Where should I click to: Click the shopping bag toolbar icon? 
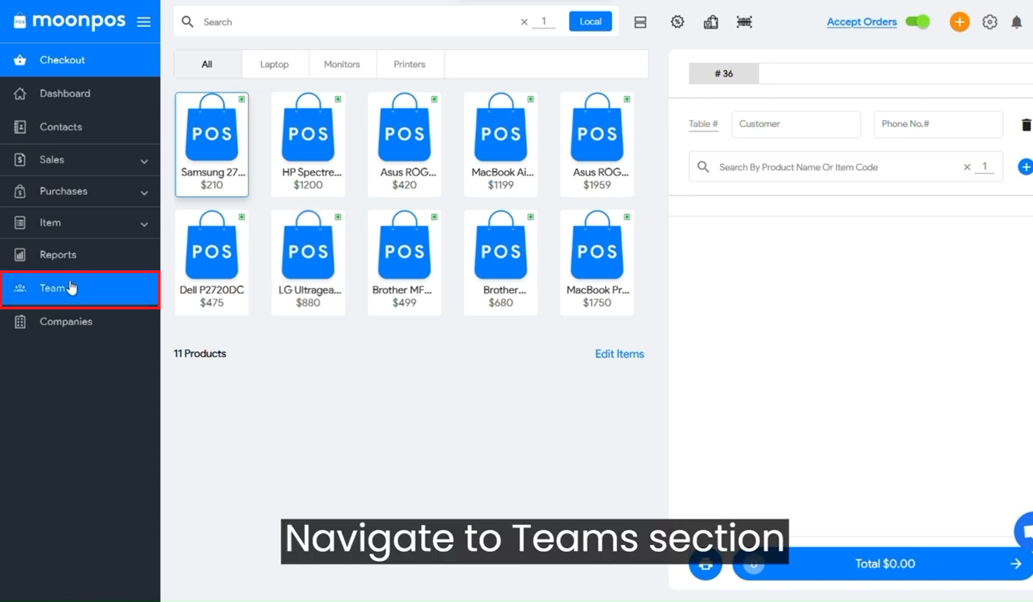pyautogui.click(x=711, y=22)
